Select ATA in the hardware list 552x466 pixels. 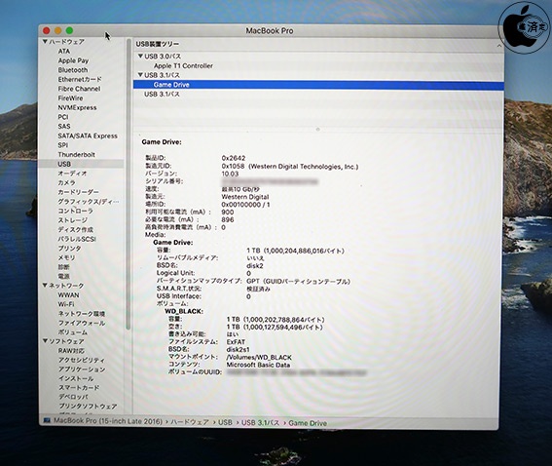pyautogui.click(x=64, y=51)
